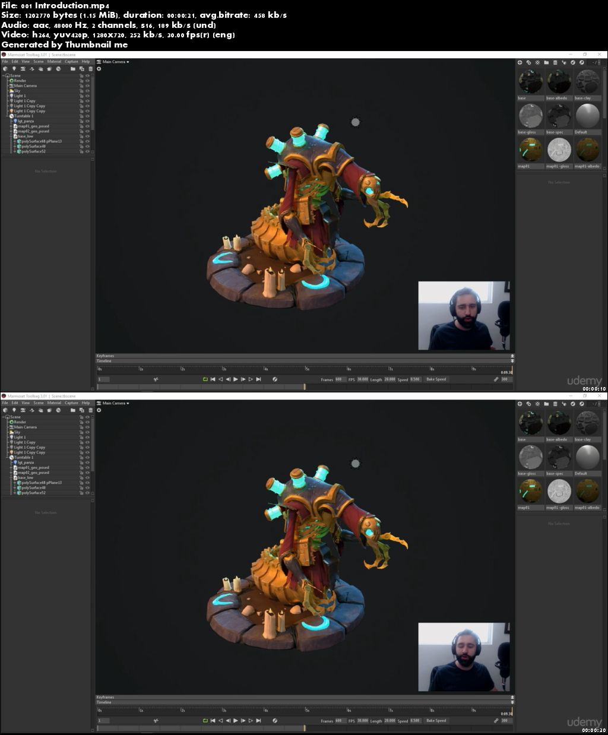Image resolution: width=608 pixels, height=735 pixels.
Task: Click the Speed field, 0.500, upper frame
Action: click(415, 379)
